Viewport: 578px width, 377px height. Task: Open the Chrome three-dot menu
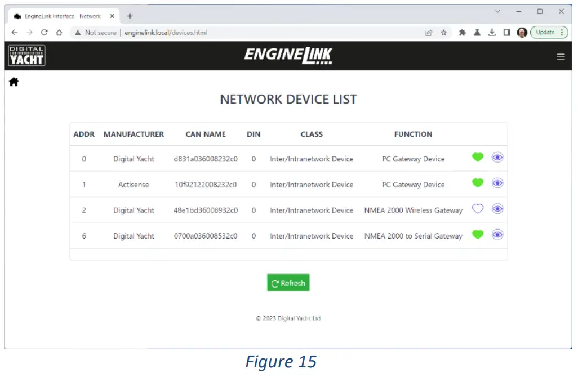point(562,32)
